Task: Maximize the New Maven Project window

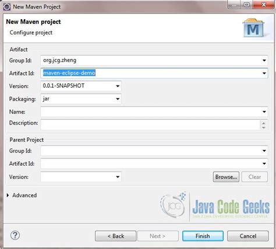Action: tap(247, 5)
